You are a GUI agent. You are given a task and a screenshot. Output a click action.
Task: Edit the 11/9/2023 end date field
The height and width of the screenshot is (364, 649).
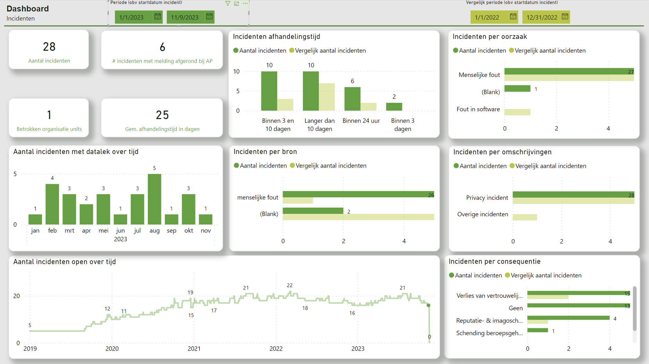click(186, 17)
